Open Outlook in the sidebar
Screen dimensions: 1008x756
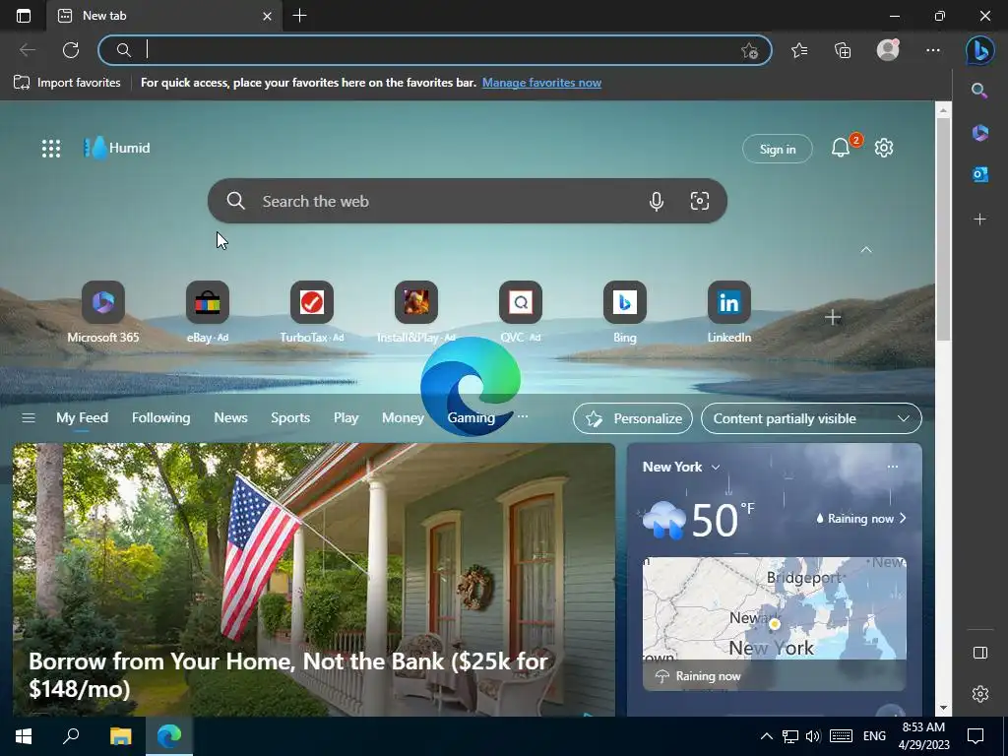point(979,174)
